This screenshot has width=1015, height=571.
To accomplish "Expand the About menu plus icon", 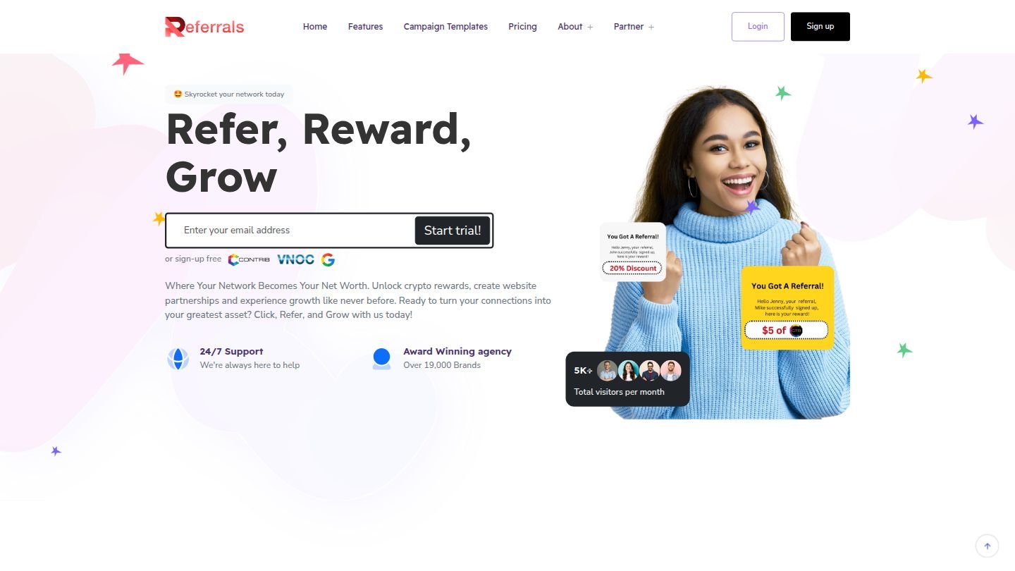I will (590, 27).
